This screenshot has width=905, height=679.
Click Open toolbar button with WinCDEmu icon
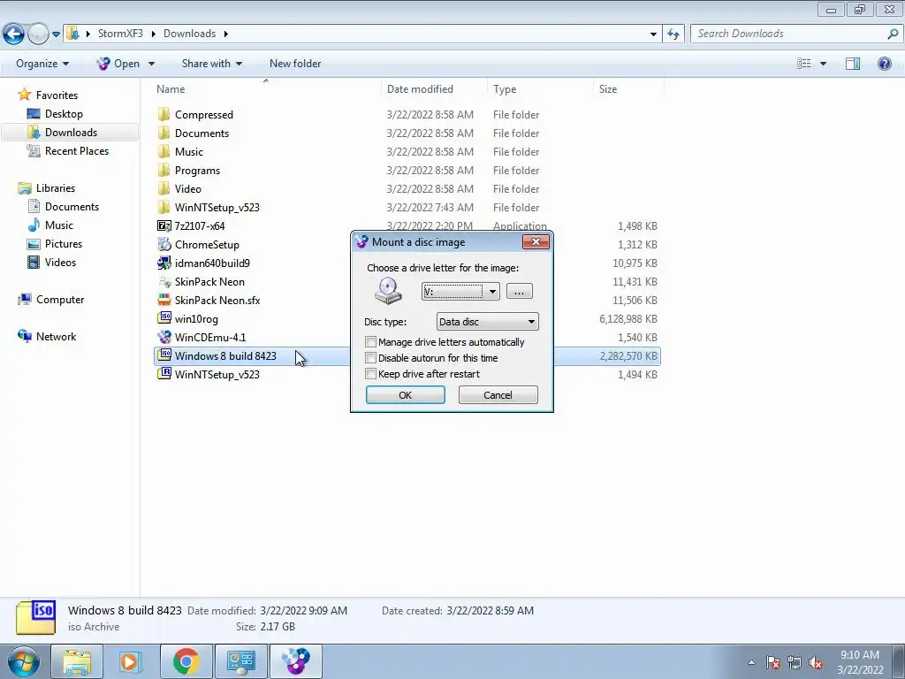click(118, 64)
